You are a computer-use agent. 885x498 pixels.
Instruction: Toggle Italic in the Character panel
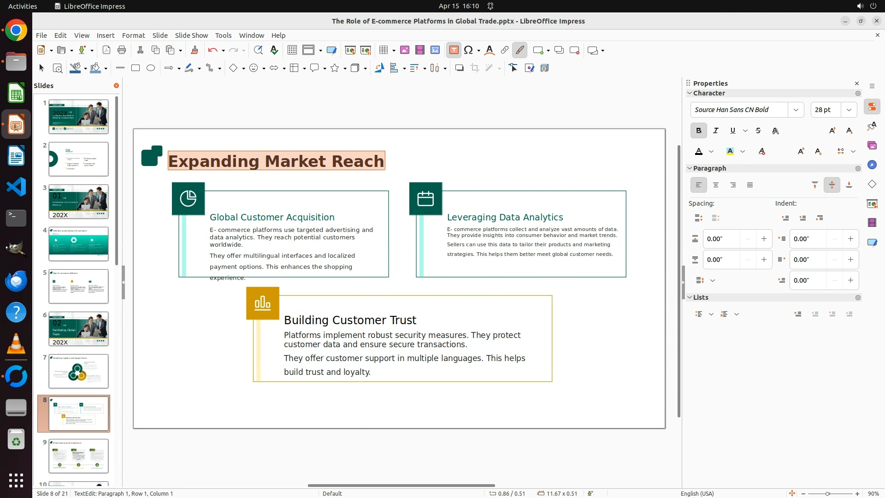(x=715, y=131)
